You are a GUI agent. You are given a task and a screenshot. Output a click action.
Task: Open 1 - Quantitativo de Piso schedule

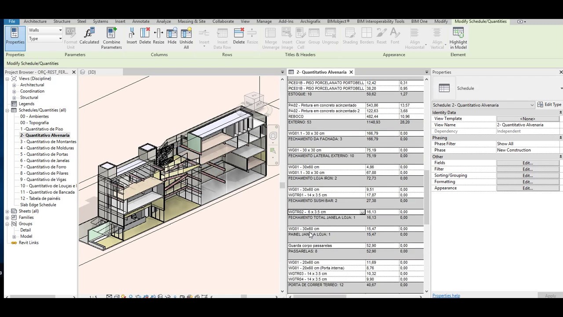tap(41, 129)
